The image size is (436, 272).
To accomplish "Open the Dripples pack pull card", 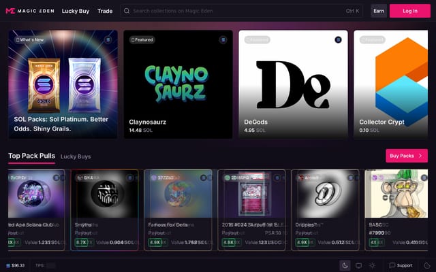I will [325, 210].
